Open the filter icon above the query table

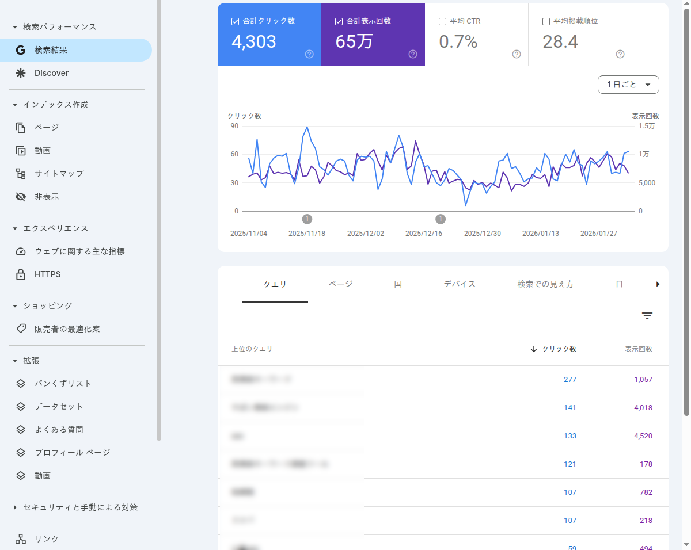(647, 316)
